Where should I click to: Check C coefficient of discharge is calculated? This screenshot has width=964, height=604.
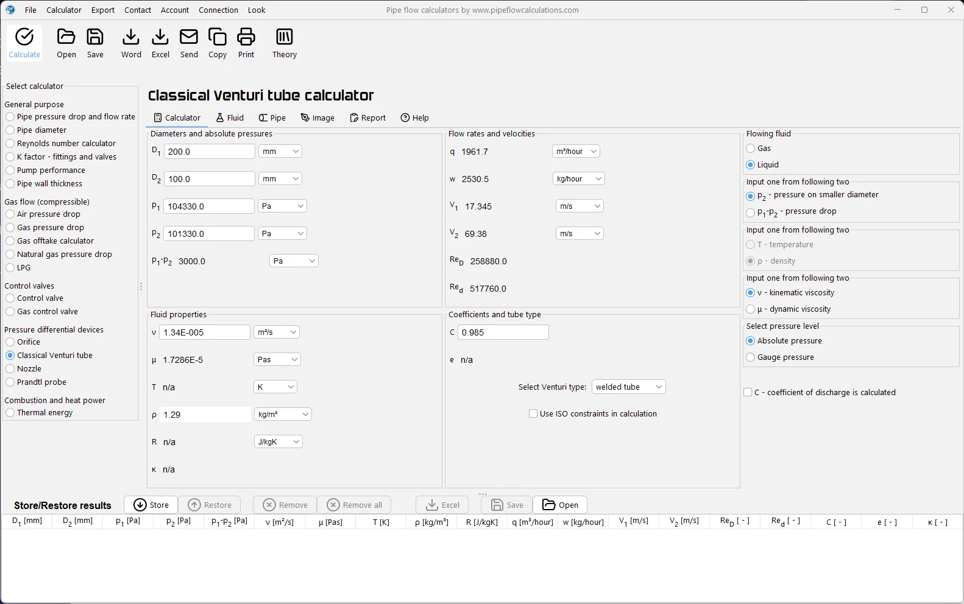(820, 393)
